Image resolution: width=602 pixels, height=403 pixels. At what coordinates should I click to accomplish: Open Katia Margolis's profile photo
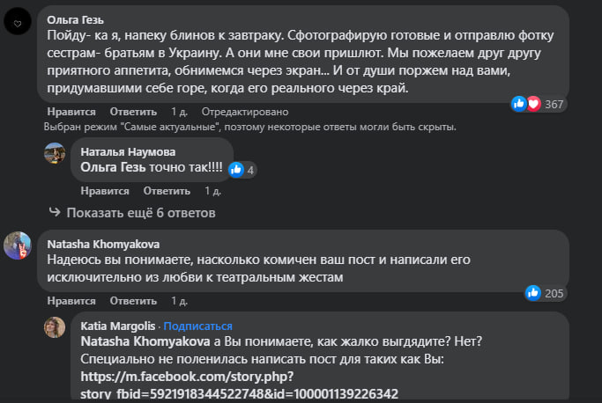56,328
